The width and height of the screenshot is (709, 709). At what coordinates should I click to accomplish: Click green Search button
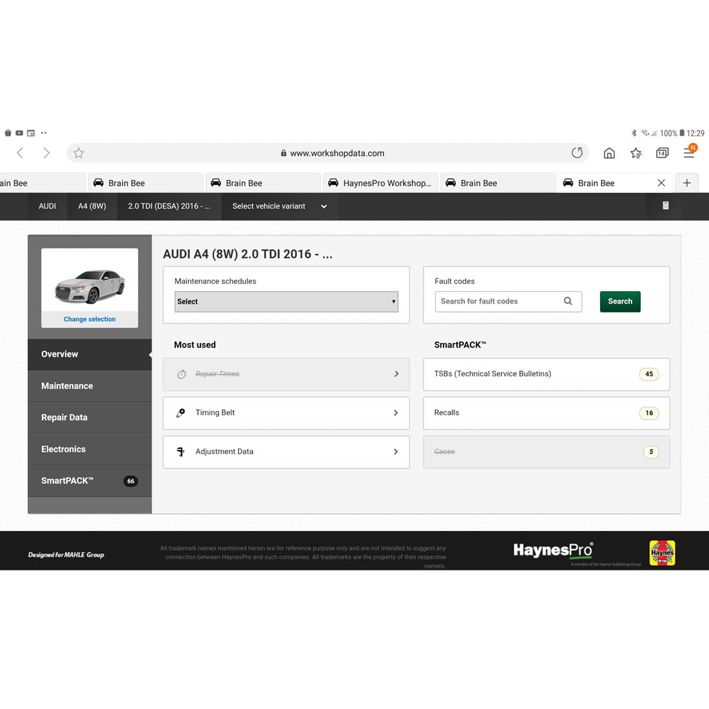click(620, 301)
